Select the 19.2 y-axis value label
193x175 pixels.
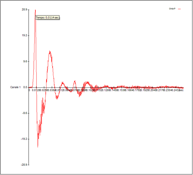click(24, 36)
